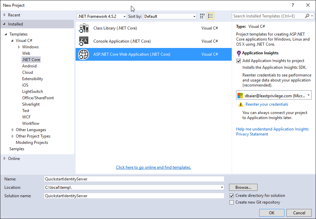Open Help me understand Application Insights

(x=272, y=129)
